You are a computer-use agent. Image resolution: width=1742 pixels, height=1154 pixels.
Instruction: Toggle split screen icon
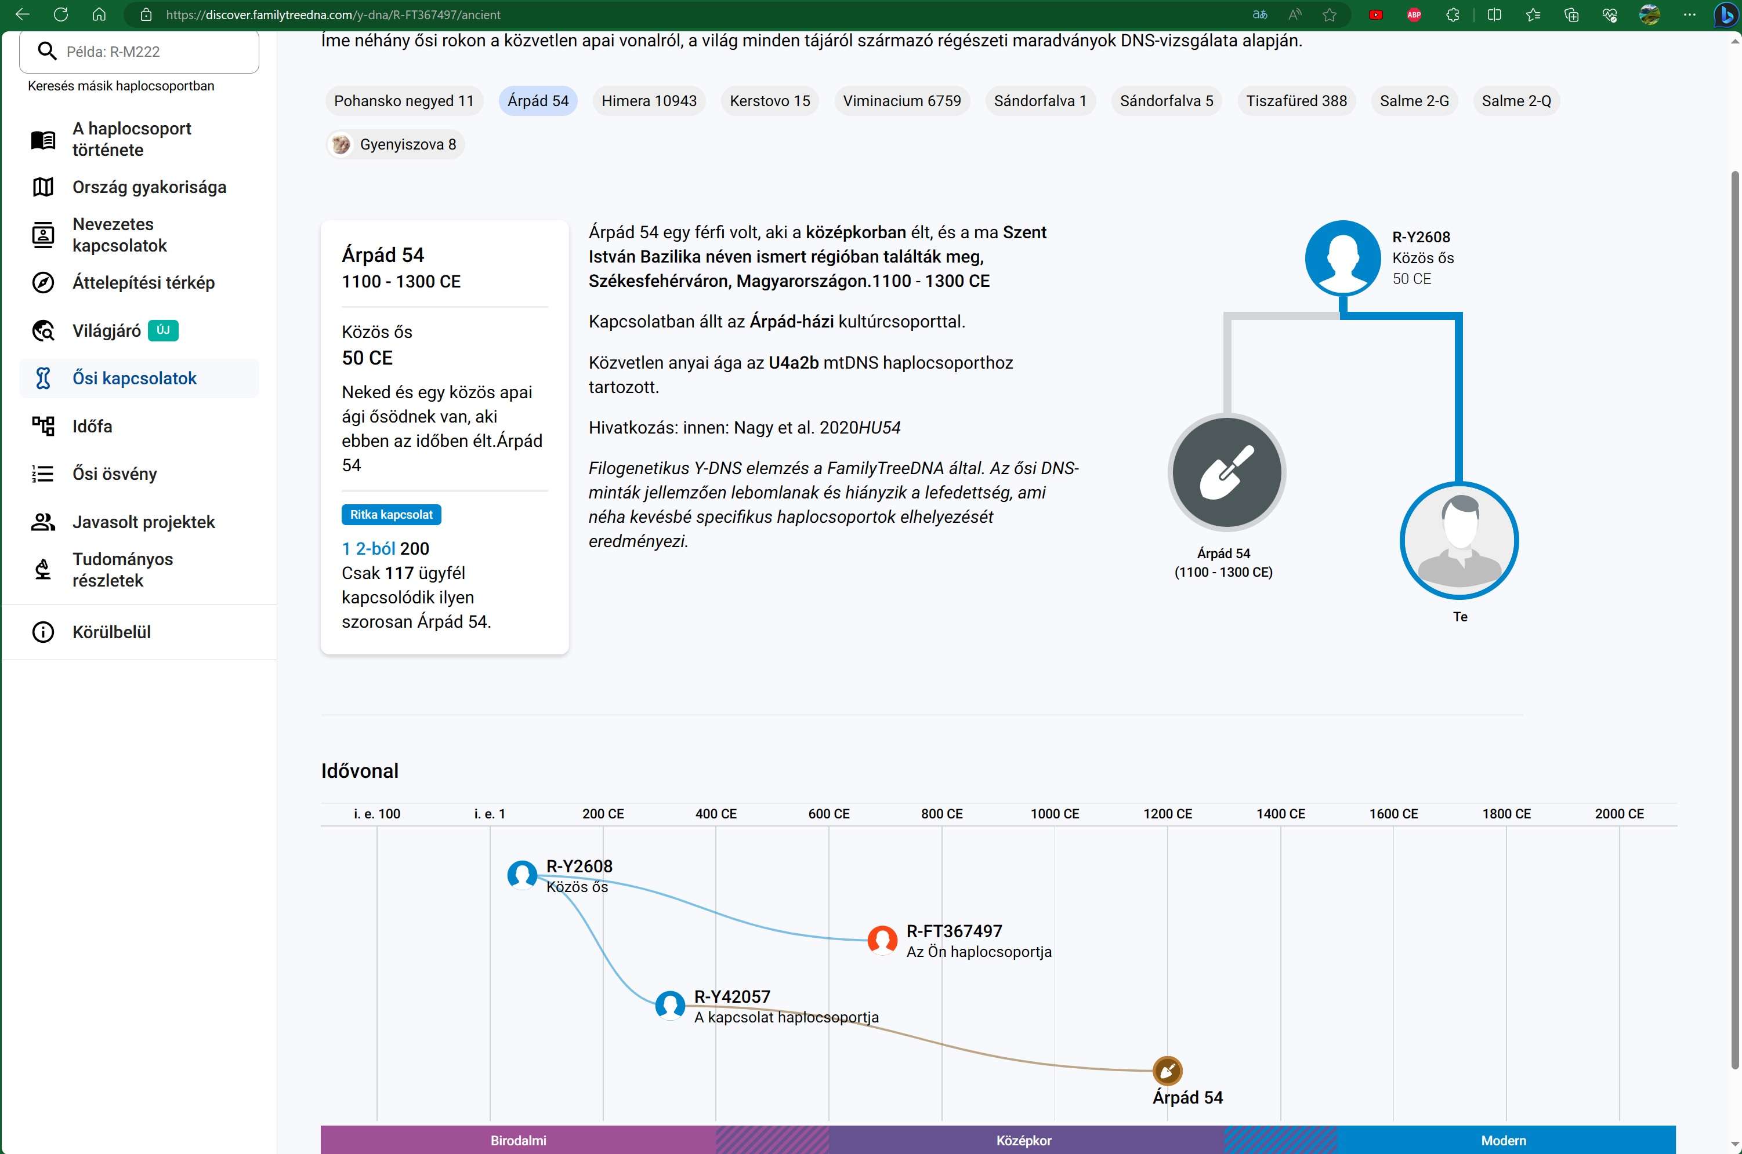click(x=1494, y=14)
